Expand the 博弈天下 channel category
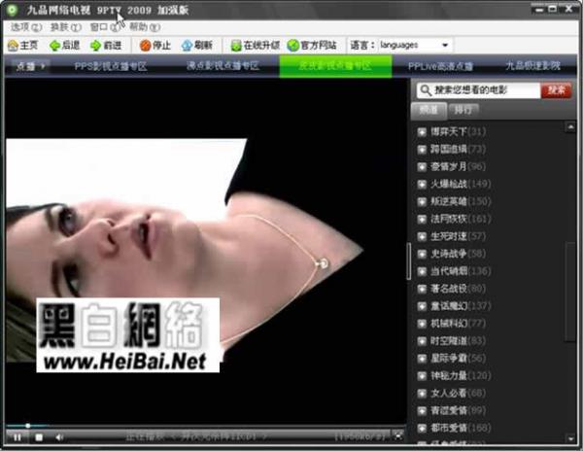The width and height of the screenshot is (583, 451). pos(422,131)
